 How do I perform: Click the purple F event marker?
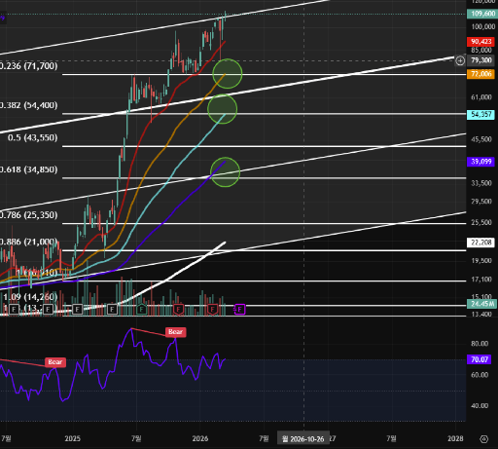coord(239,310)
